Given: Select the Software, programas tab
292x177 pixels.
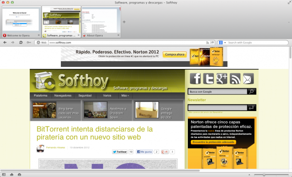Looking at the screenshot, I should tap(61, 22).
